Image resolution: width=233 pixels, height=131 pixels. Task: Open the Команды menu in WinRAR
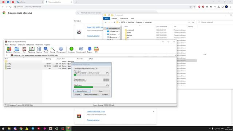[x=13, y=45]
